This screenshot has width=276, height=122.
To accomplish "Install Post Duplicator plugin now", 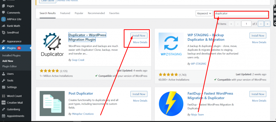I will pos(139,94).
